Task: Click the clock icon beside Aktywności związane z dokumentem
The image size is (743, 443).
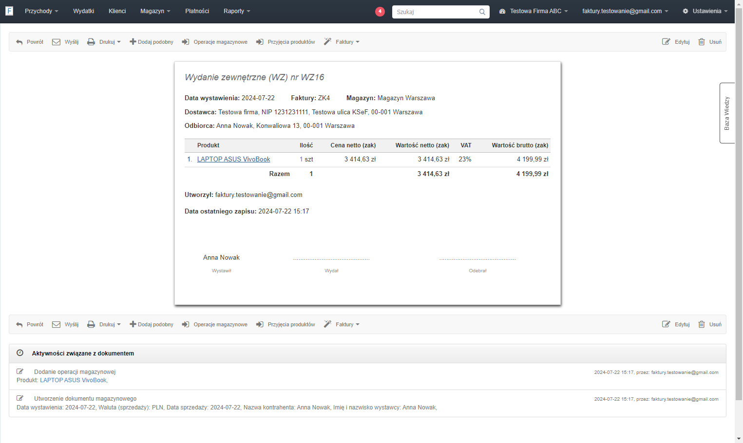Action: (x=20, y=353)
